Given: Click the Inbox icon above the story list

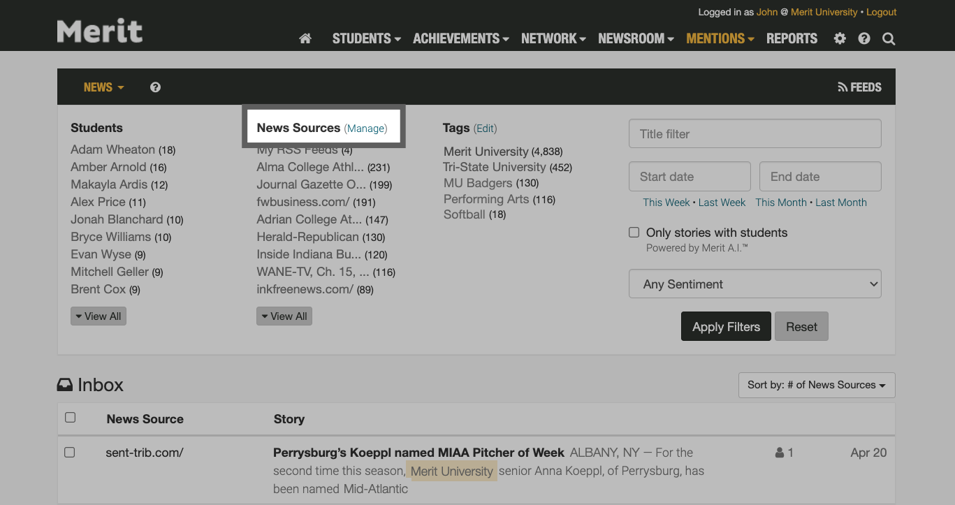Looking at the screenshot, I should (x=65, y=383).
